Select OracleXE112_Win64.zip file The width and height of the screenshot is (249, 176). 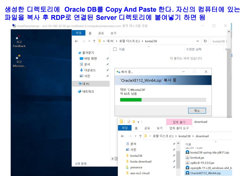(208, 173)
